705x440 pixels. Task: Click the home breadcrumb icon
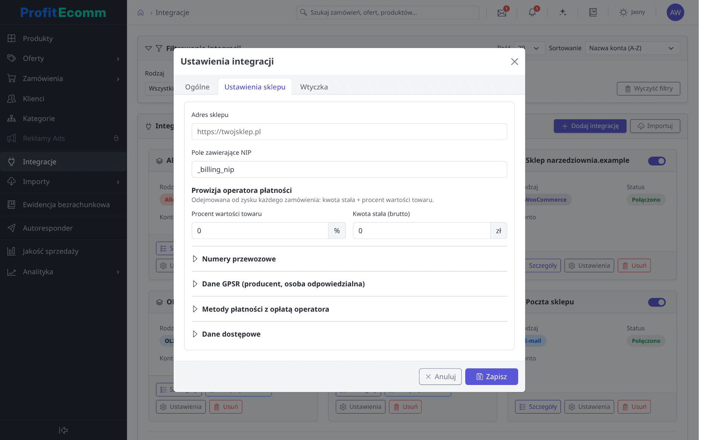(x=141, y=12)
